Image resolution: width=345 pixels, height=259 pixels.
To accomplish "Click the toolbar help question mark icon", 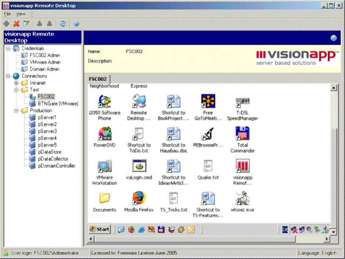I will tap(76, 24).
